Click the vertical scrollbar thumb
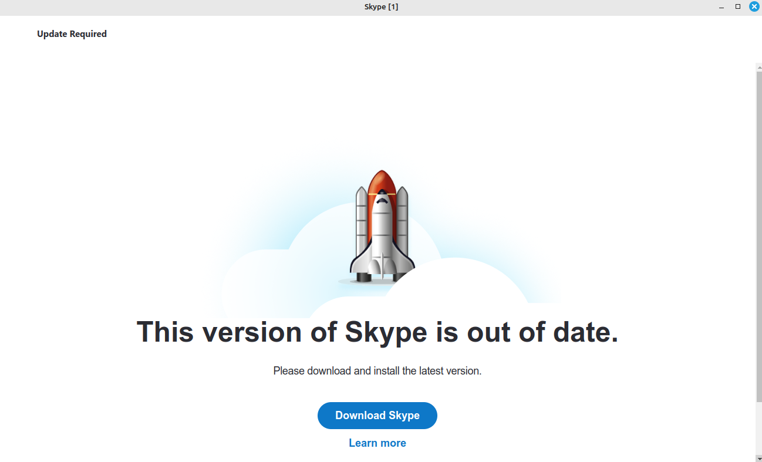This screenshot has height=462, width=762. (x=758, y=235)
